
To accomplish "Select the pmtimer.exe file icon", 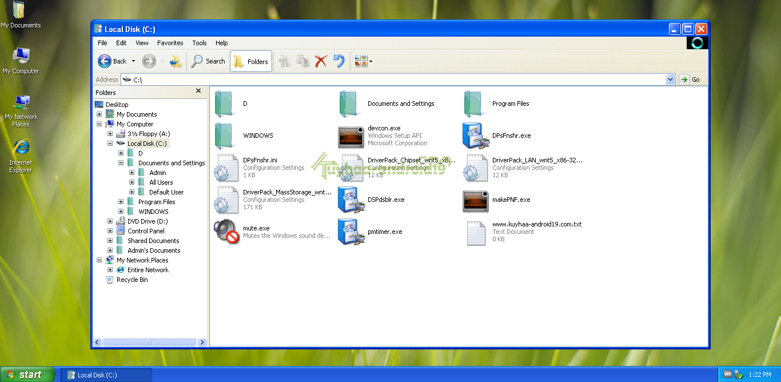I will [x=350, y=232].
